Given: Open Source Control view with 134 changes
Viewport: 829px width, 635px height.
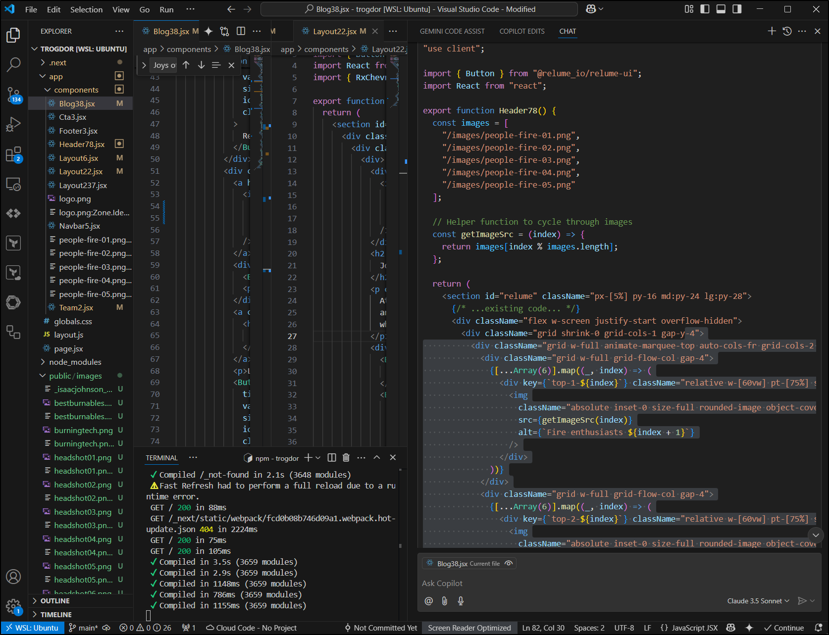Looking at the screenshot, I should tap(13, 95).
